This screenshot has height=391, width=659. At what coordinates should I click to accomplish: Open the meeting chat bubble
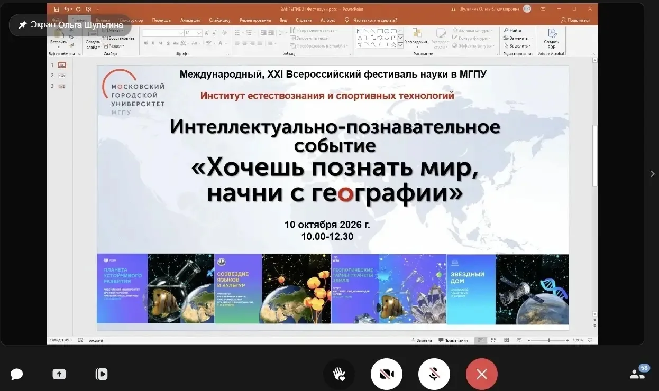[x=17, y=374]
